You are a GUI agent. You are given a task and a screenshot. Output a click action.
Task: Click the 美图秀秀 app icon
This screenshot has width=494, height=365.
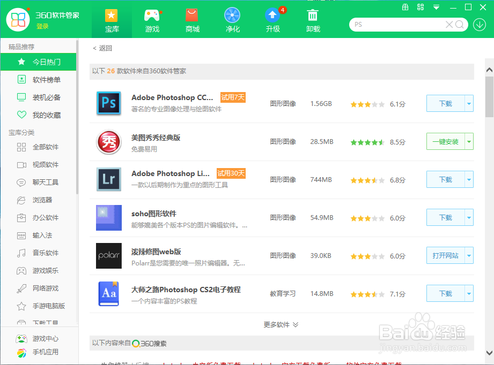pos(109,142)
